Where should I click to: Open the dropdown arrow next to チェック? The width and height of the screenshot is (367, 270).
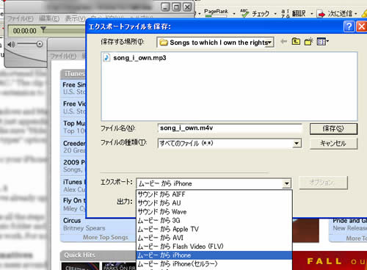275,14
